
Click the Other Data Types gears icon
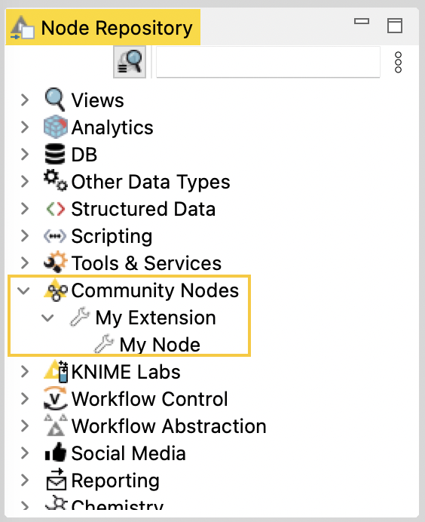tap(56, 180)
